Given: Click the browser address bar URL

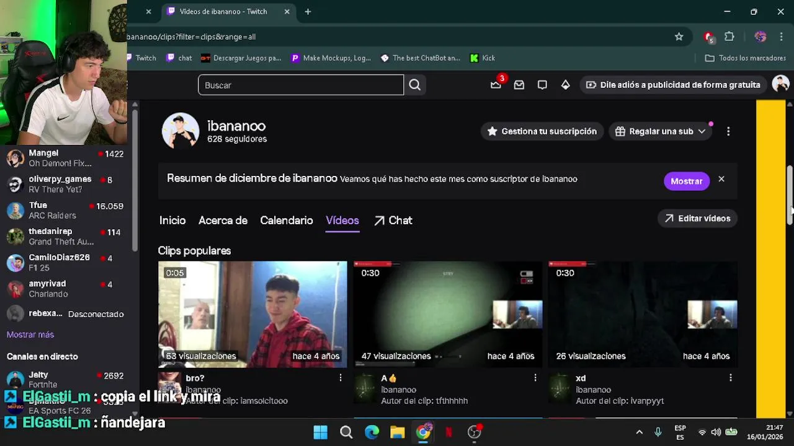Looking at the screenshot, I should (x=191, y=37).
